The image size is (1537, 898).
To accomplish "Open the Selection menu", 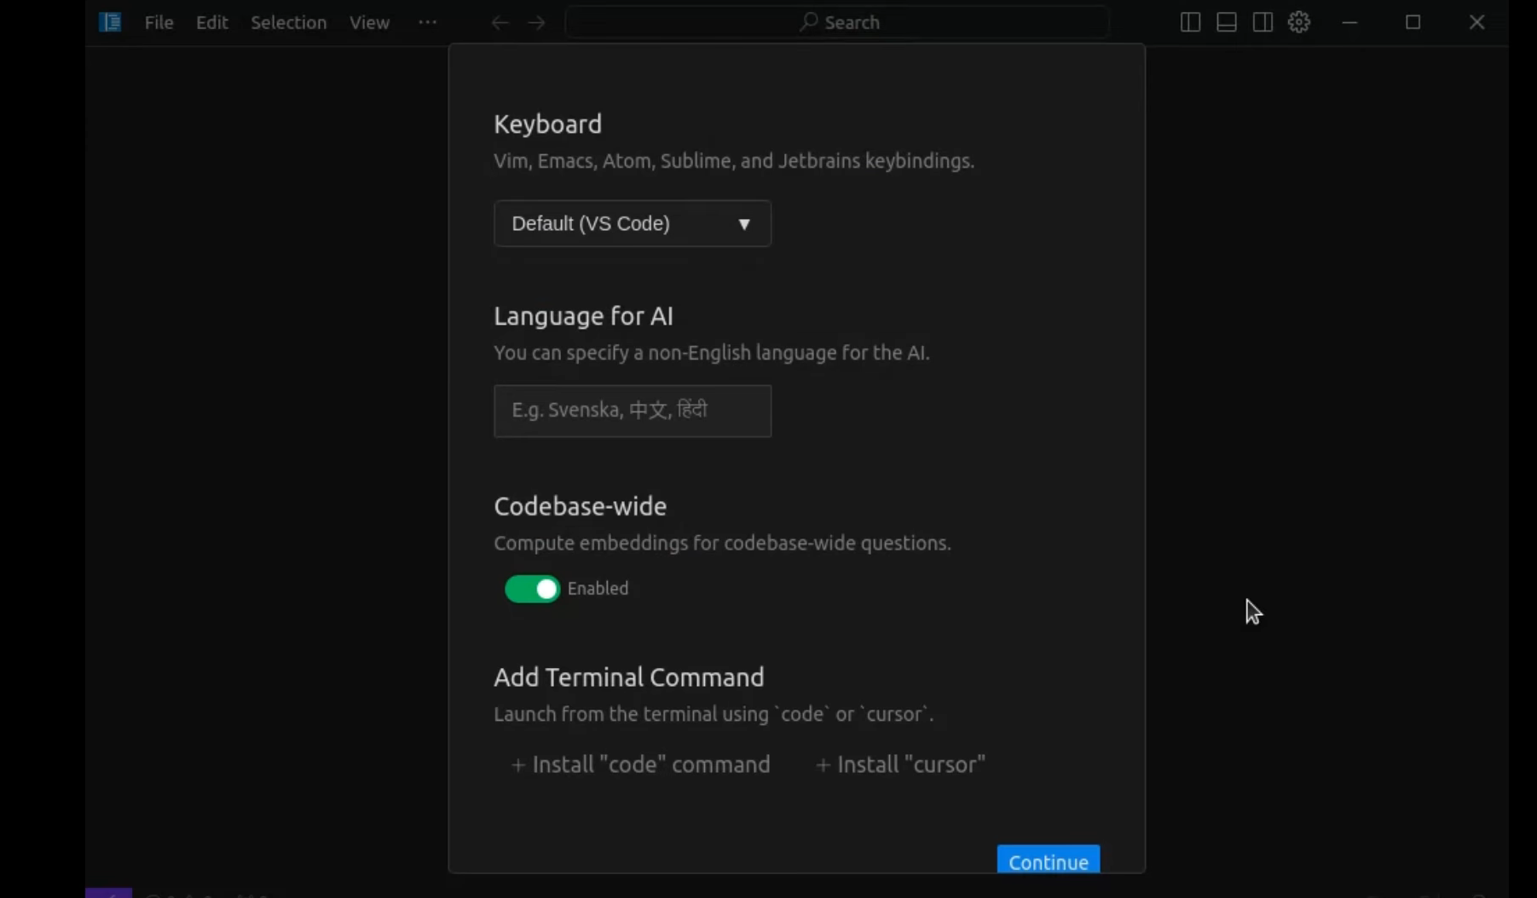I will click(288, 22).
